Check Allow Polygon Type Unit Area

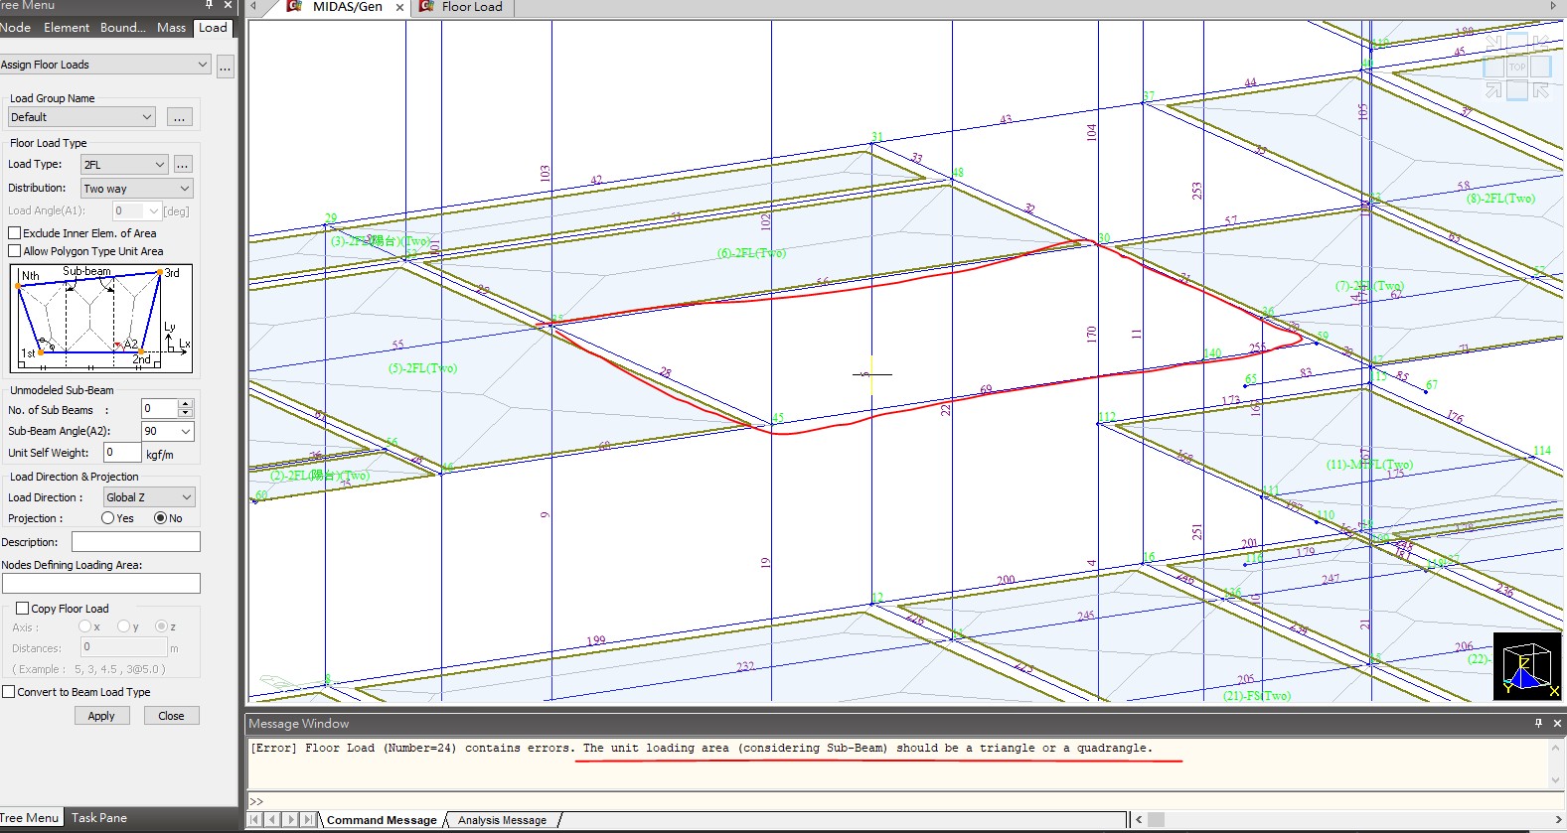(x=15, y=251)
